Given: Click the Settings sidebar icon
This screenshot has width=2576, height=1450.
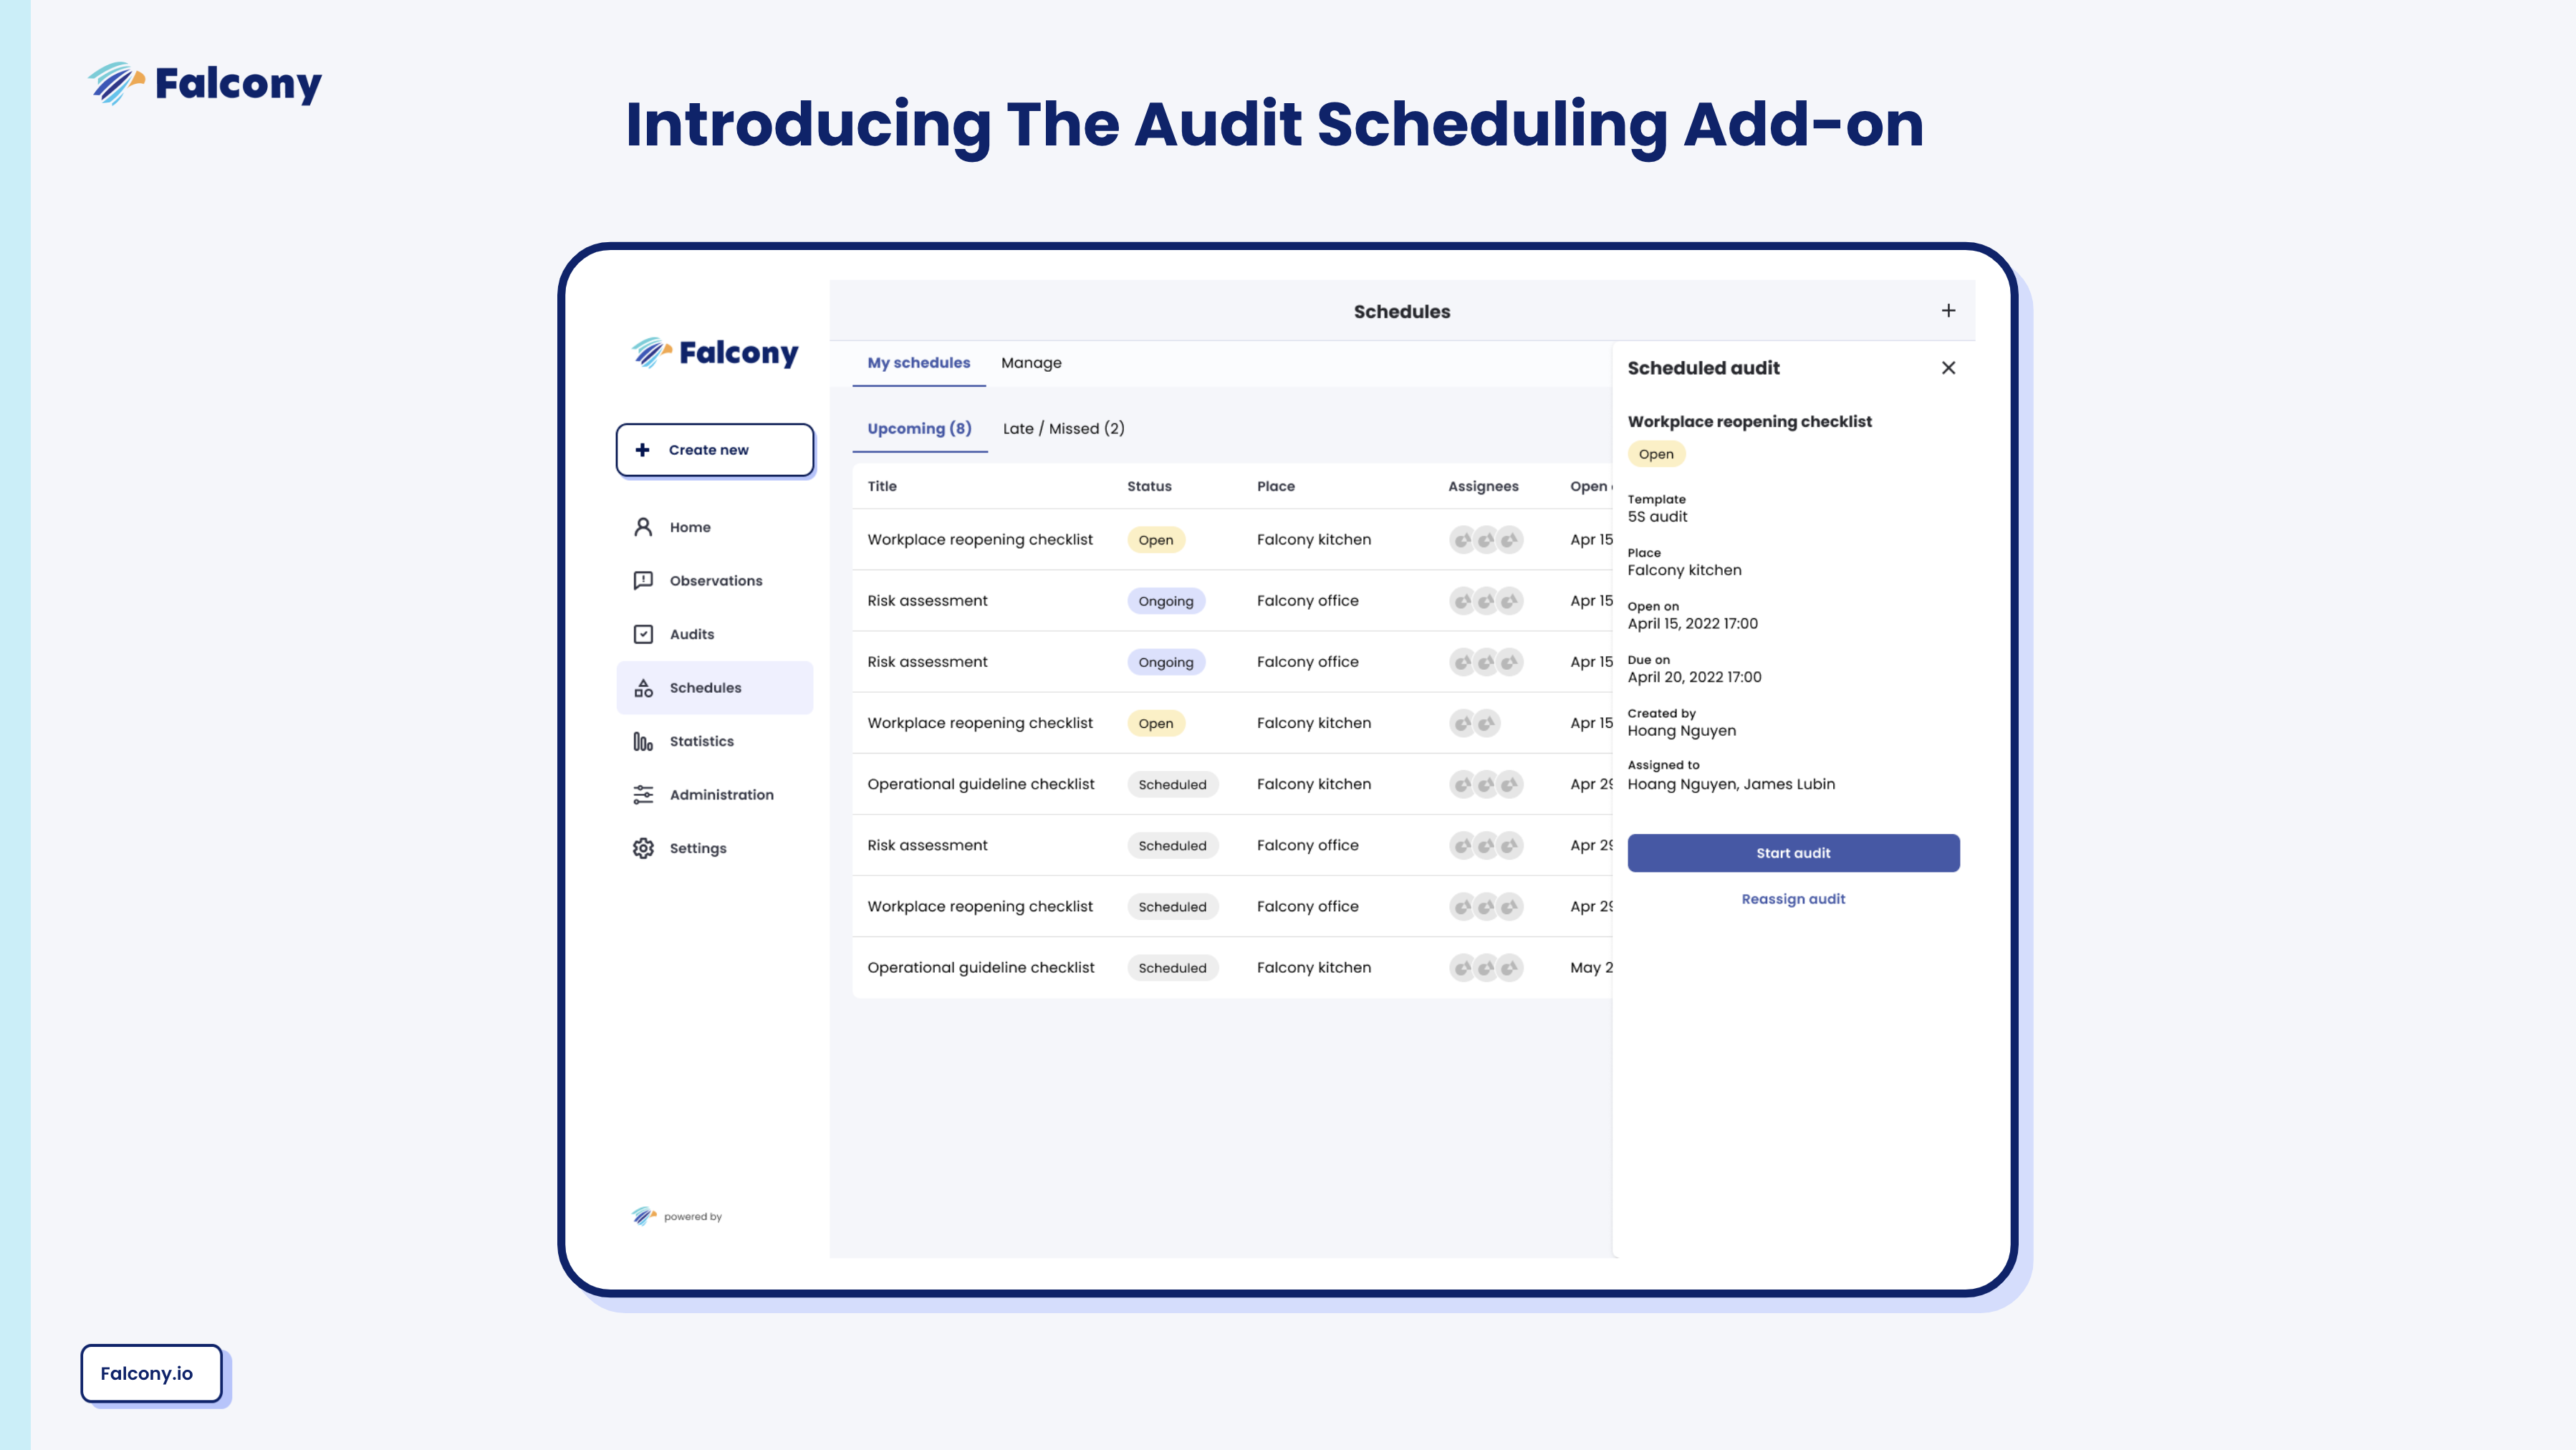Looking at the screenshot, I should [x=644, y=847].
